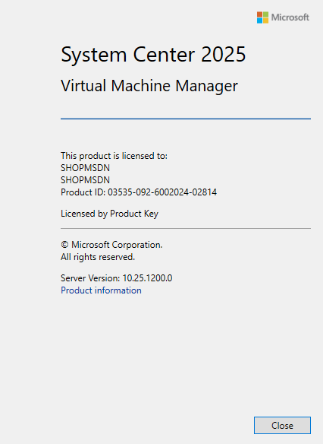Click the version number 10.25.1200.0

click(x=147, y=278)
